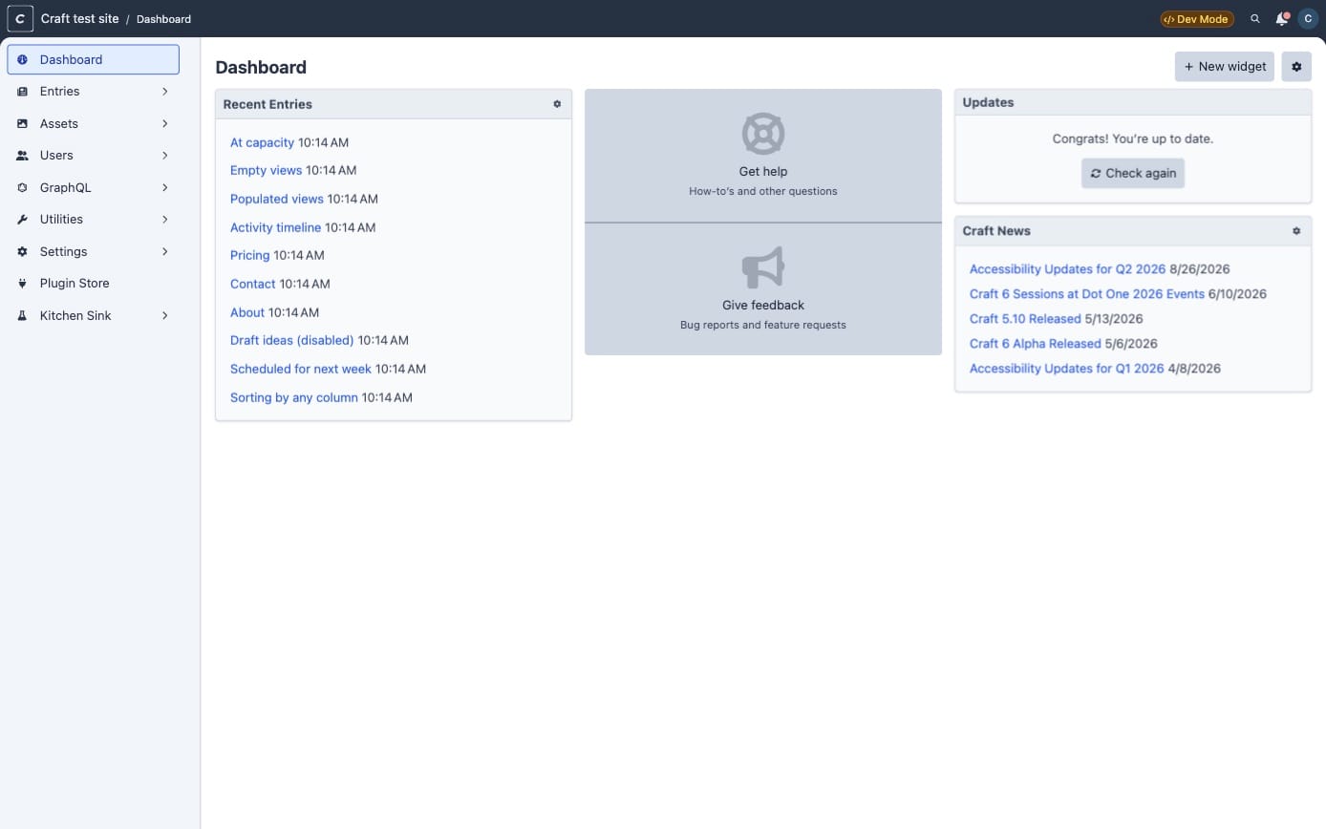
Task: Open the notifications bell icon
Action: 1282,18
